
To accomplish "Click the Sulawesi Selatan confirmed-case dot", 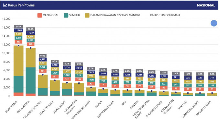I will tap(43, 75).
